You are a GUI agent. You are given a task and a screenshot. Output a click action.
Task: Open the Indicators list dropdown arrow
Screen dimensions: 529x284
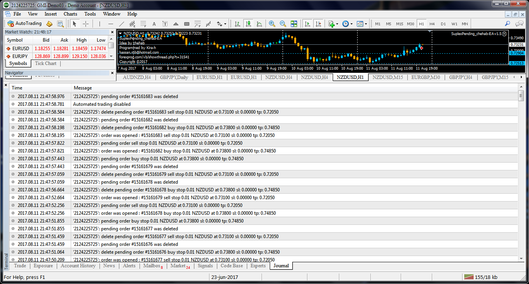coord(337,24)
